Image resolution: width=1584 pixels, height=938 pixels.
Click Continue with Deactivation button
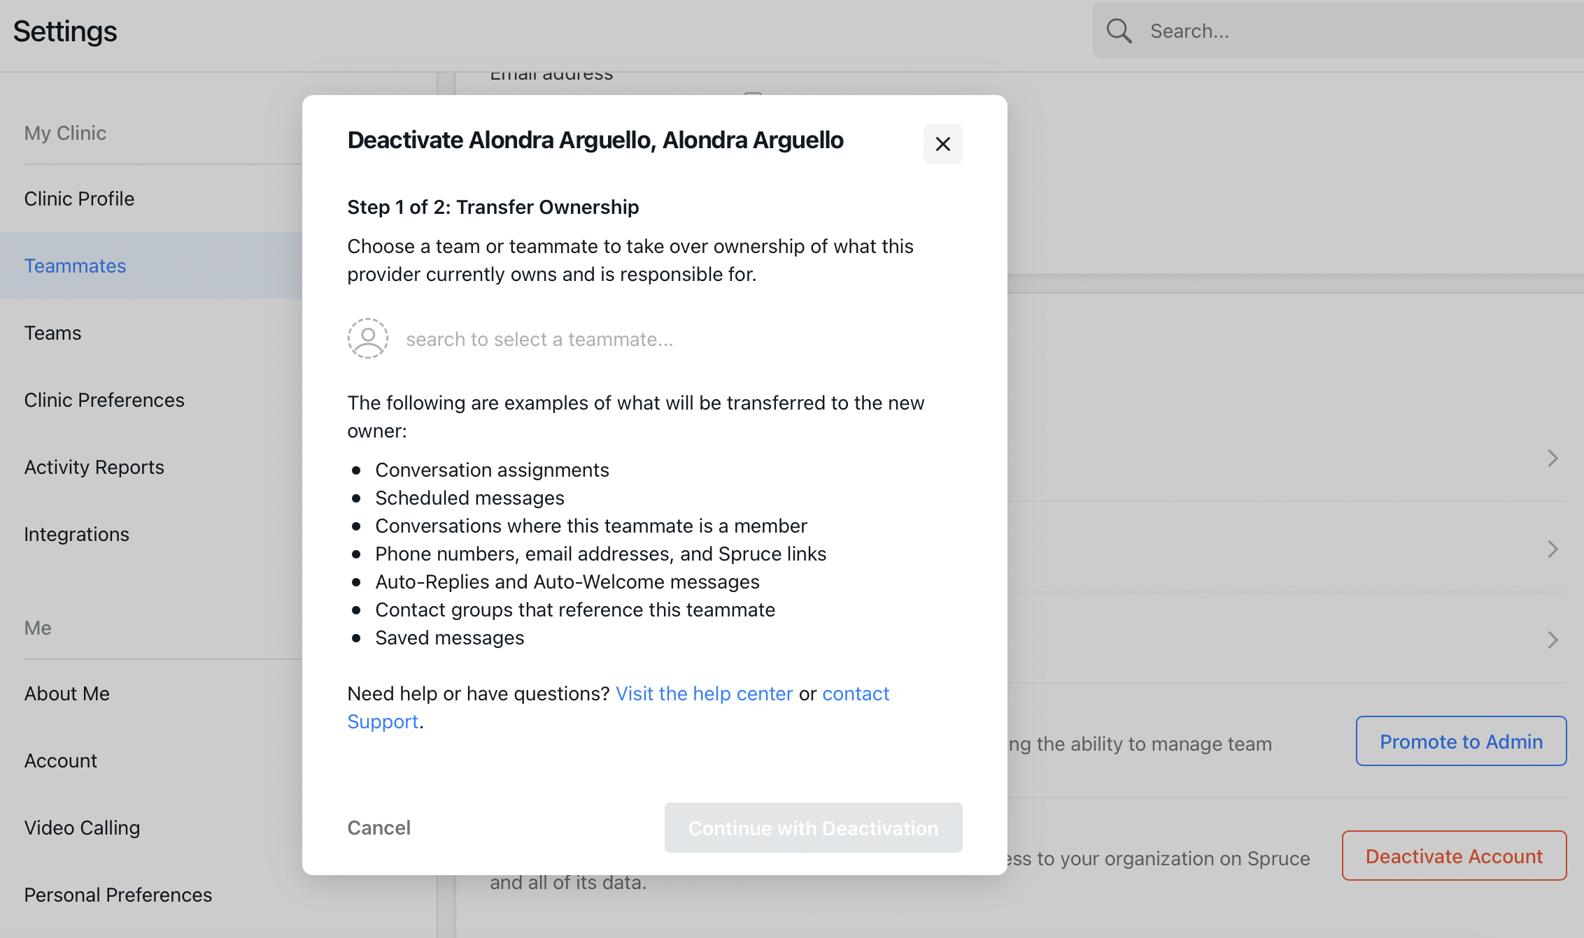[x=813, y=828]
